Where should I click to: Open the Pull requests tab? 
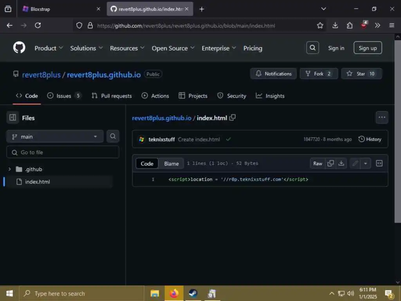point(112,96)
